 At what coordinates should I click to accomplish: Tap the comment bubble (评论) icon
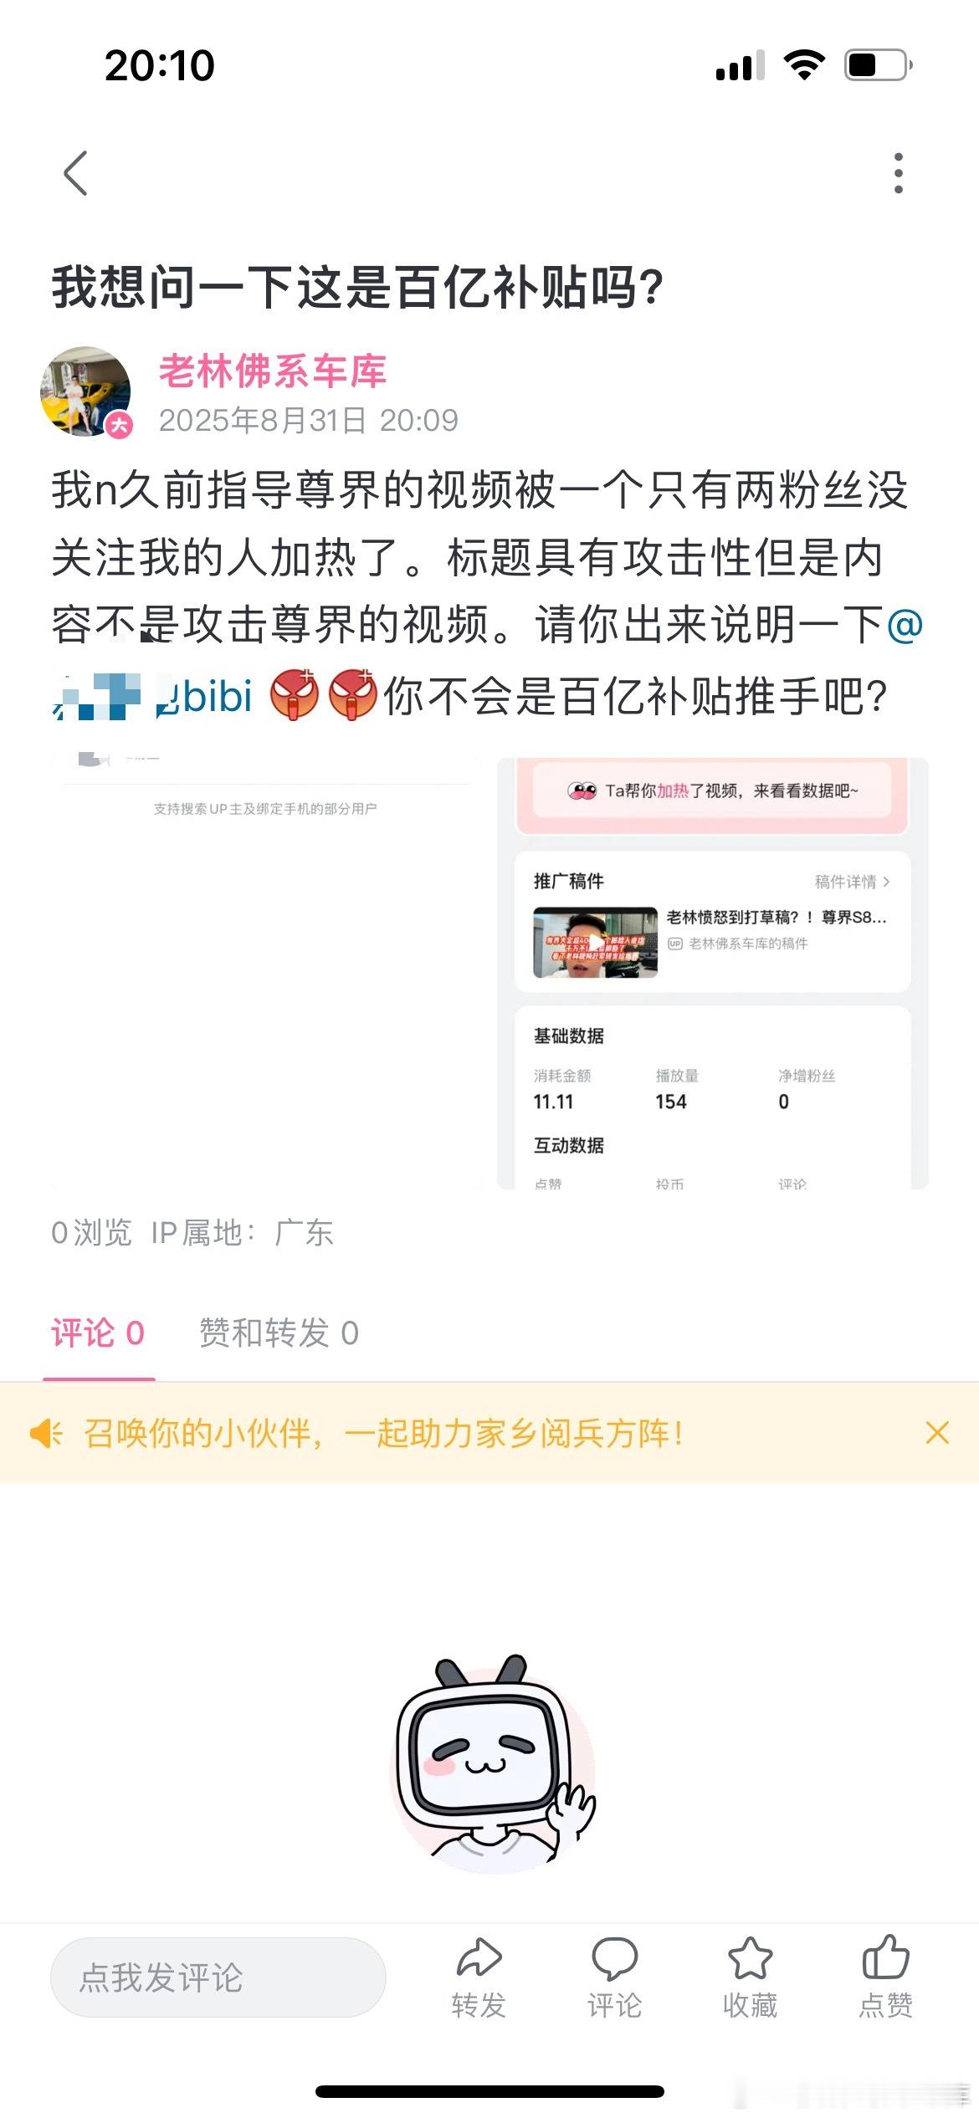point(614,1959)
